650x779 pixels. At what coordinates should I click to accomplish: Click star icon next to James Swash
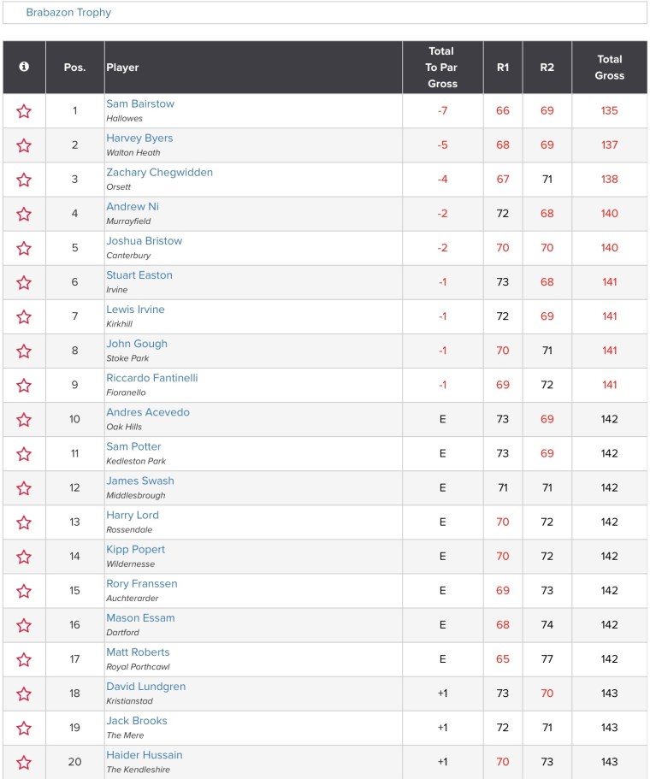[x=24, y=488]
